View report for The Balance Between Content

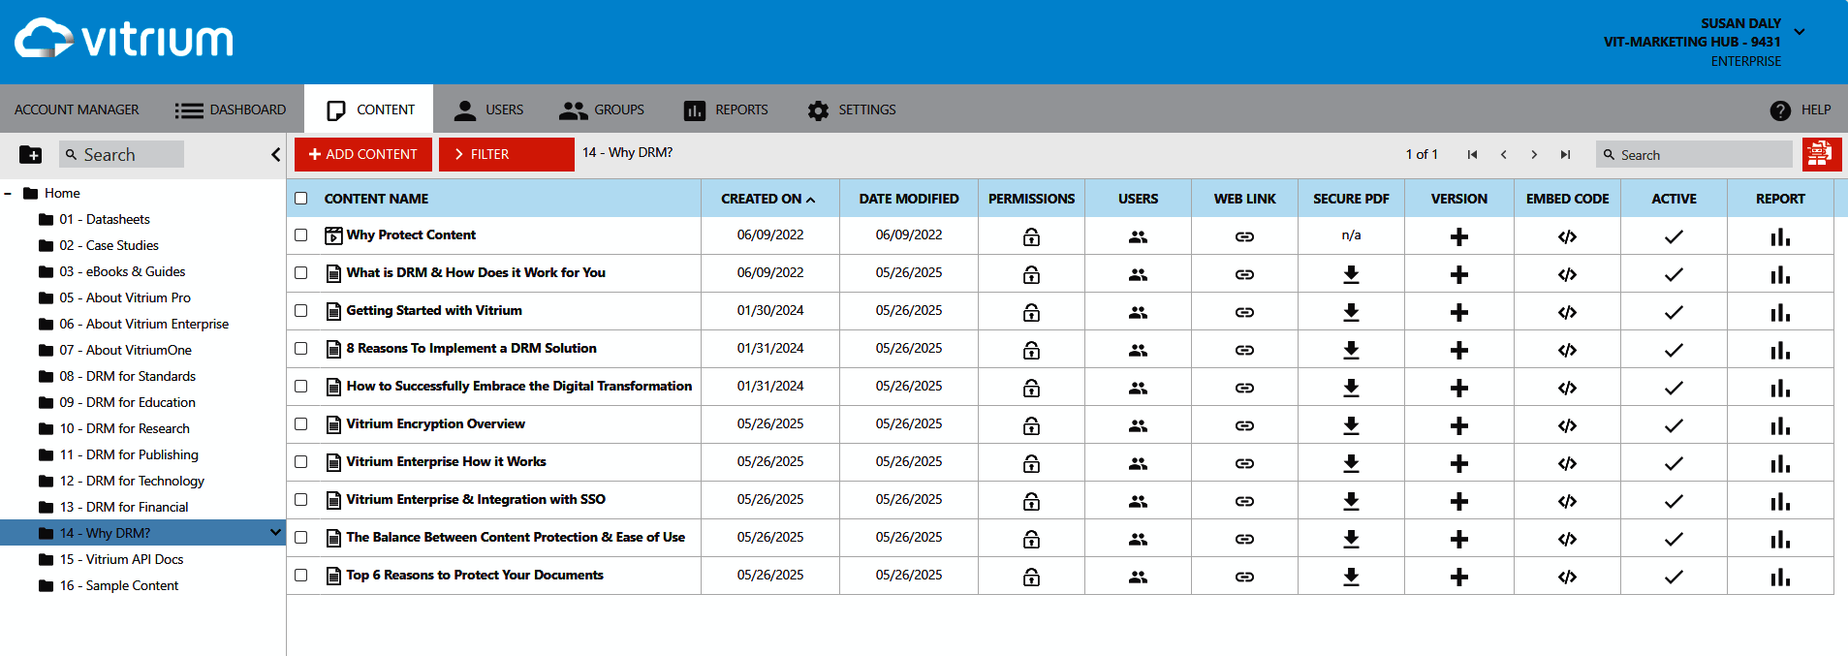click(x=1779, y=539)
